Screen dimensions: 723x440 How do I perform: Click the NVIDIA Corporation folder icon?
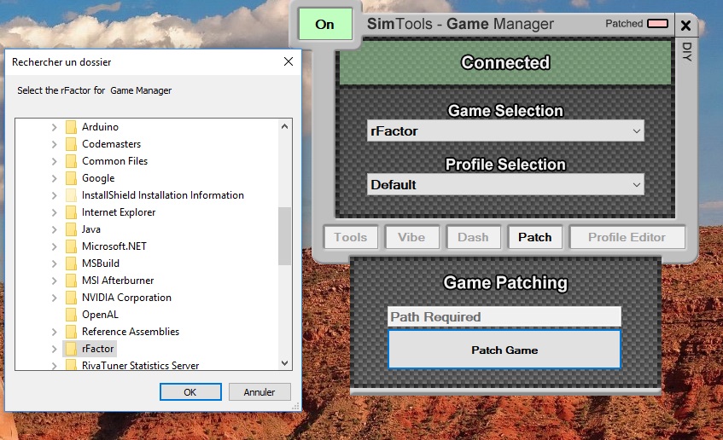(x=71, y=298)
